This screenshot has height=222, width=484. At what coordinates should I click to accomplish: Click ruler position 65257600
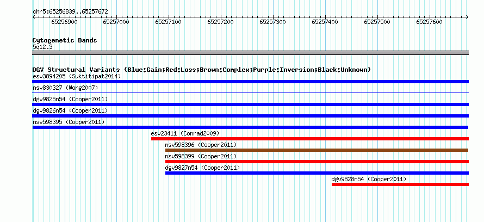(430, 22)
